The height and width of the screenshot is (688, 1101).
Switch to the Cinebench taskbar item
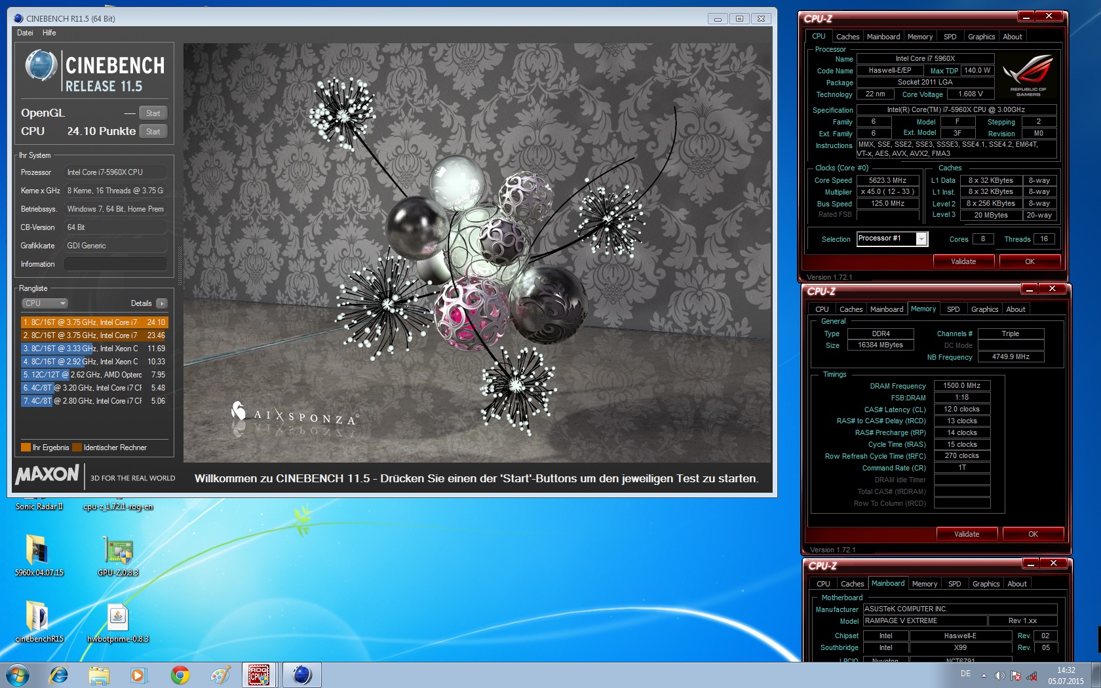pos(301,675)
